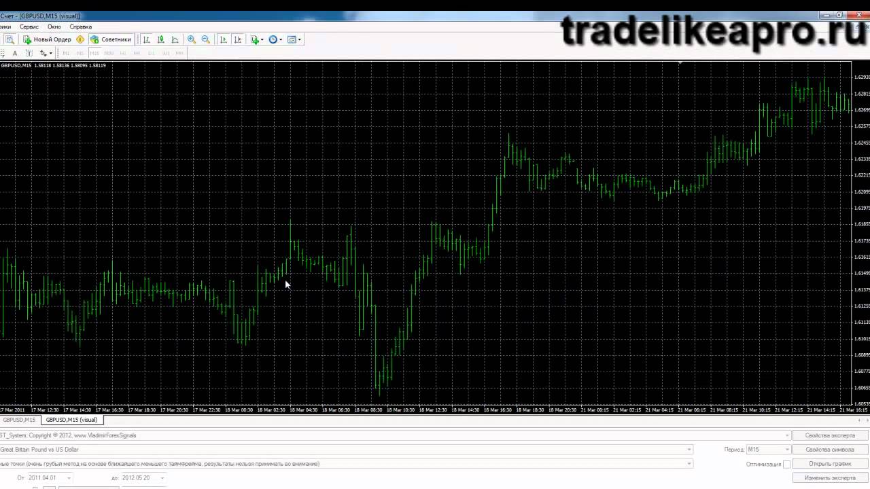Image resolution: width=870 pixels, height=489 pixels.
Task: Open the testing model dropdown
Action: point(689,464)
